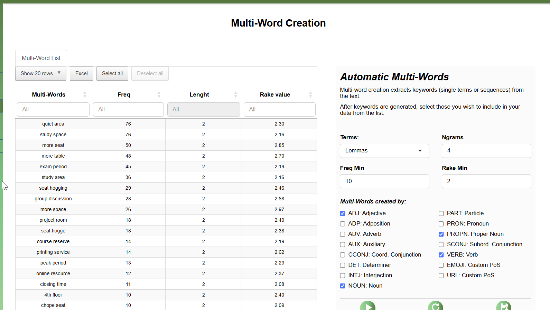Click the 2.85 rake value cell
Screen dimensions: 550x310
pos(279,145)
